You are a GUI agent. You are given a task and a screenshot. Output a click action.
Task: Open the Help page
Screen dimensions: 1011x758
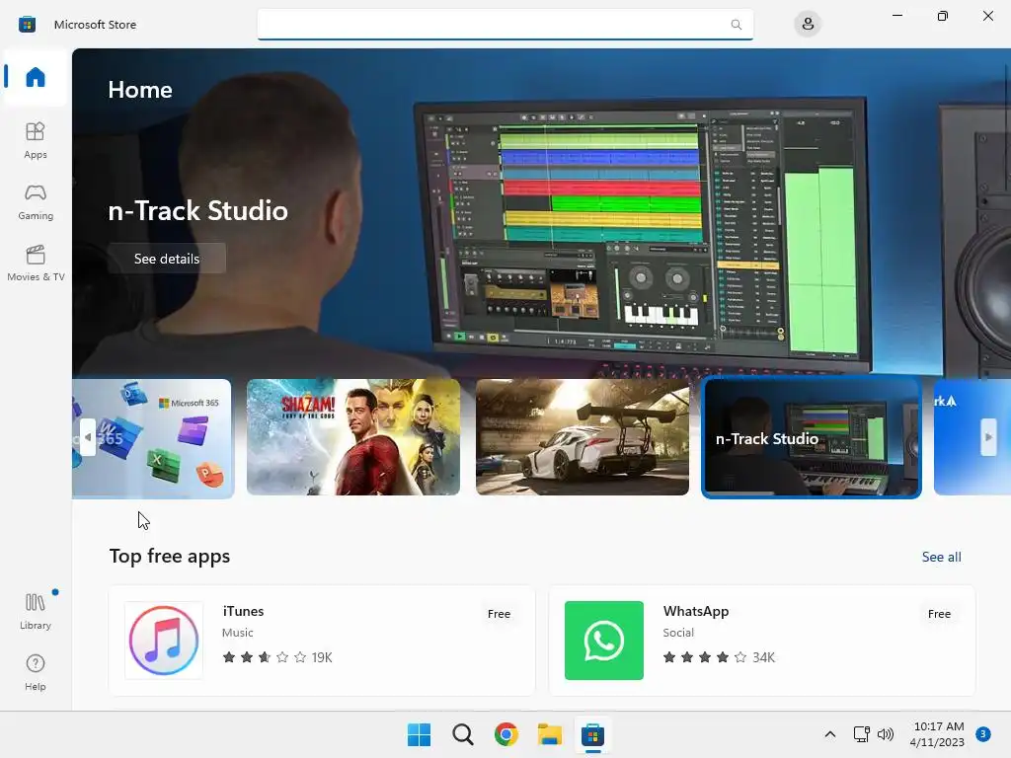point(36,672)
